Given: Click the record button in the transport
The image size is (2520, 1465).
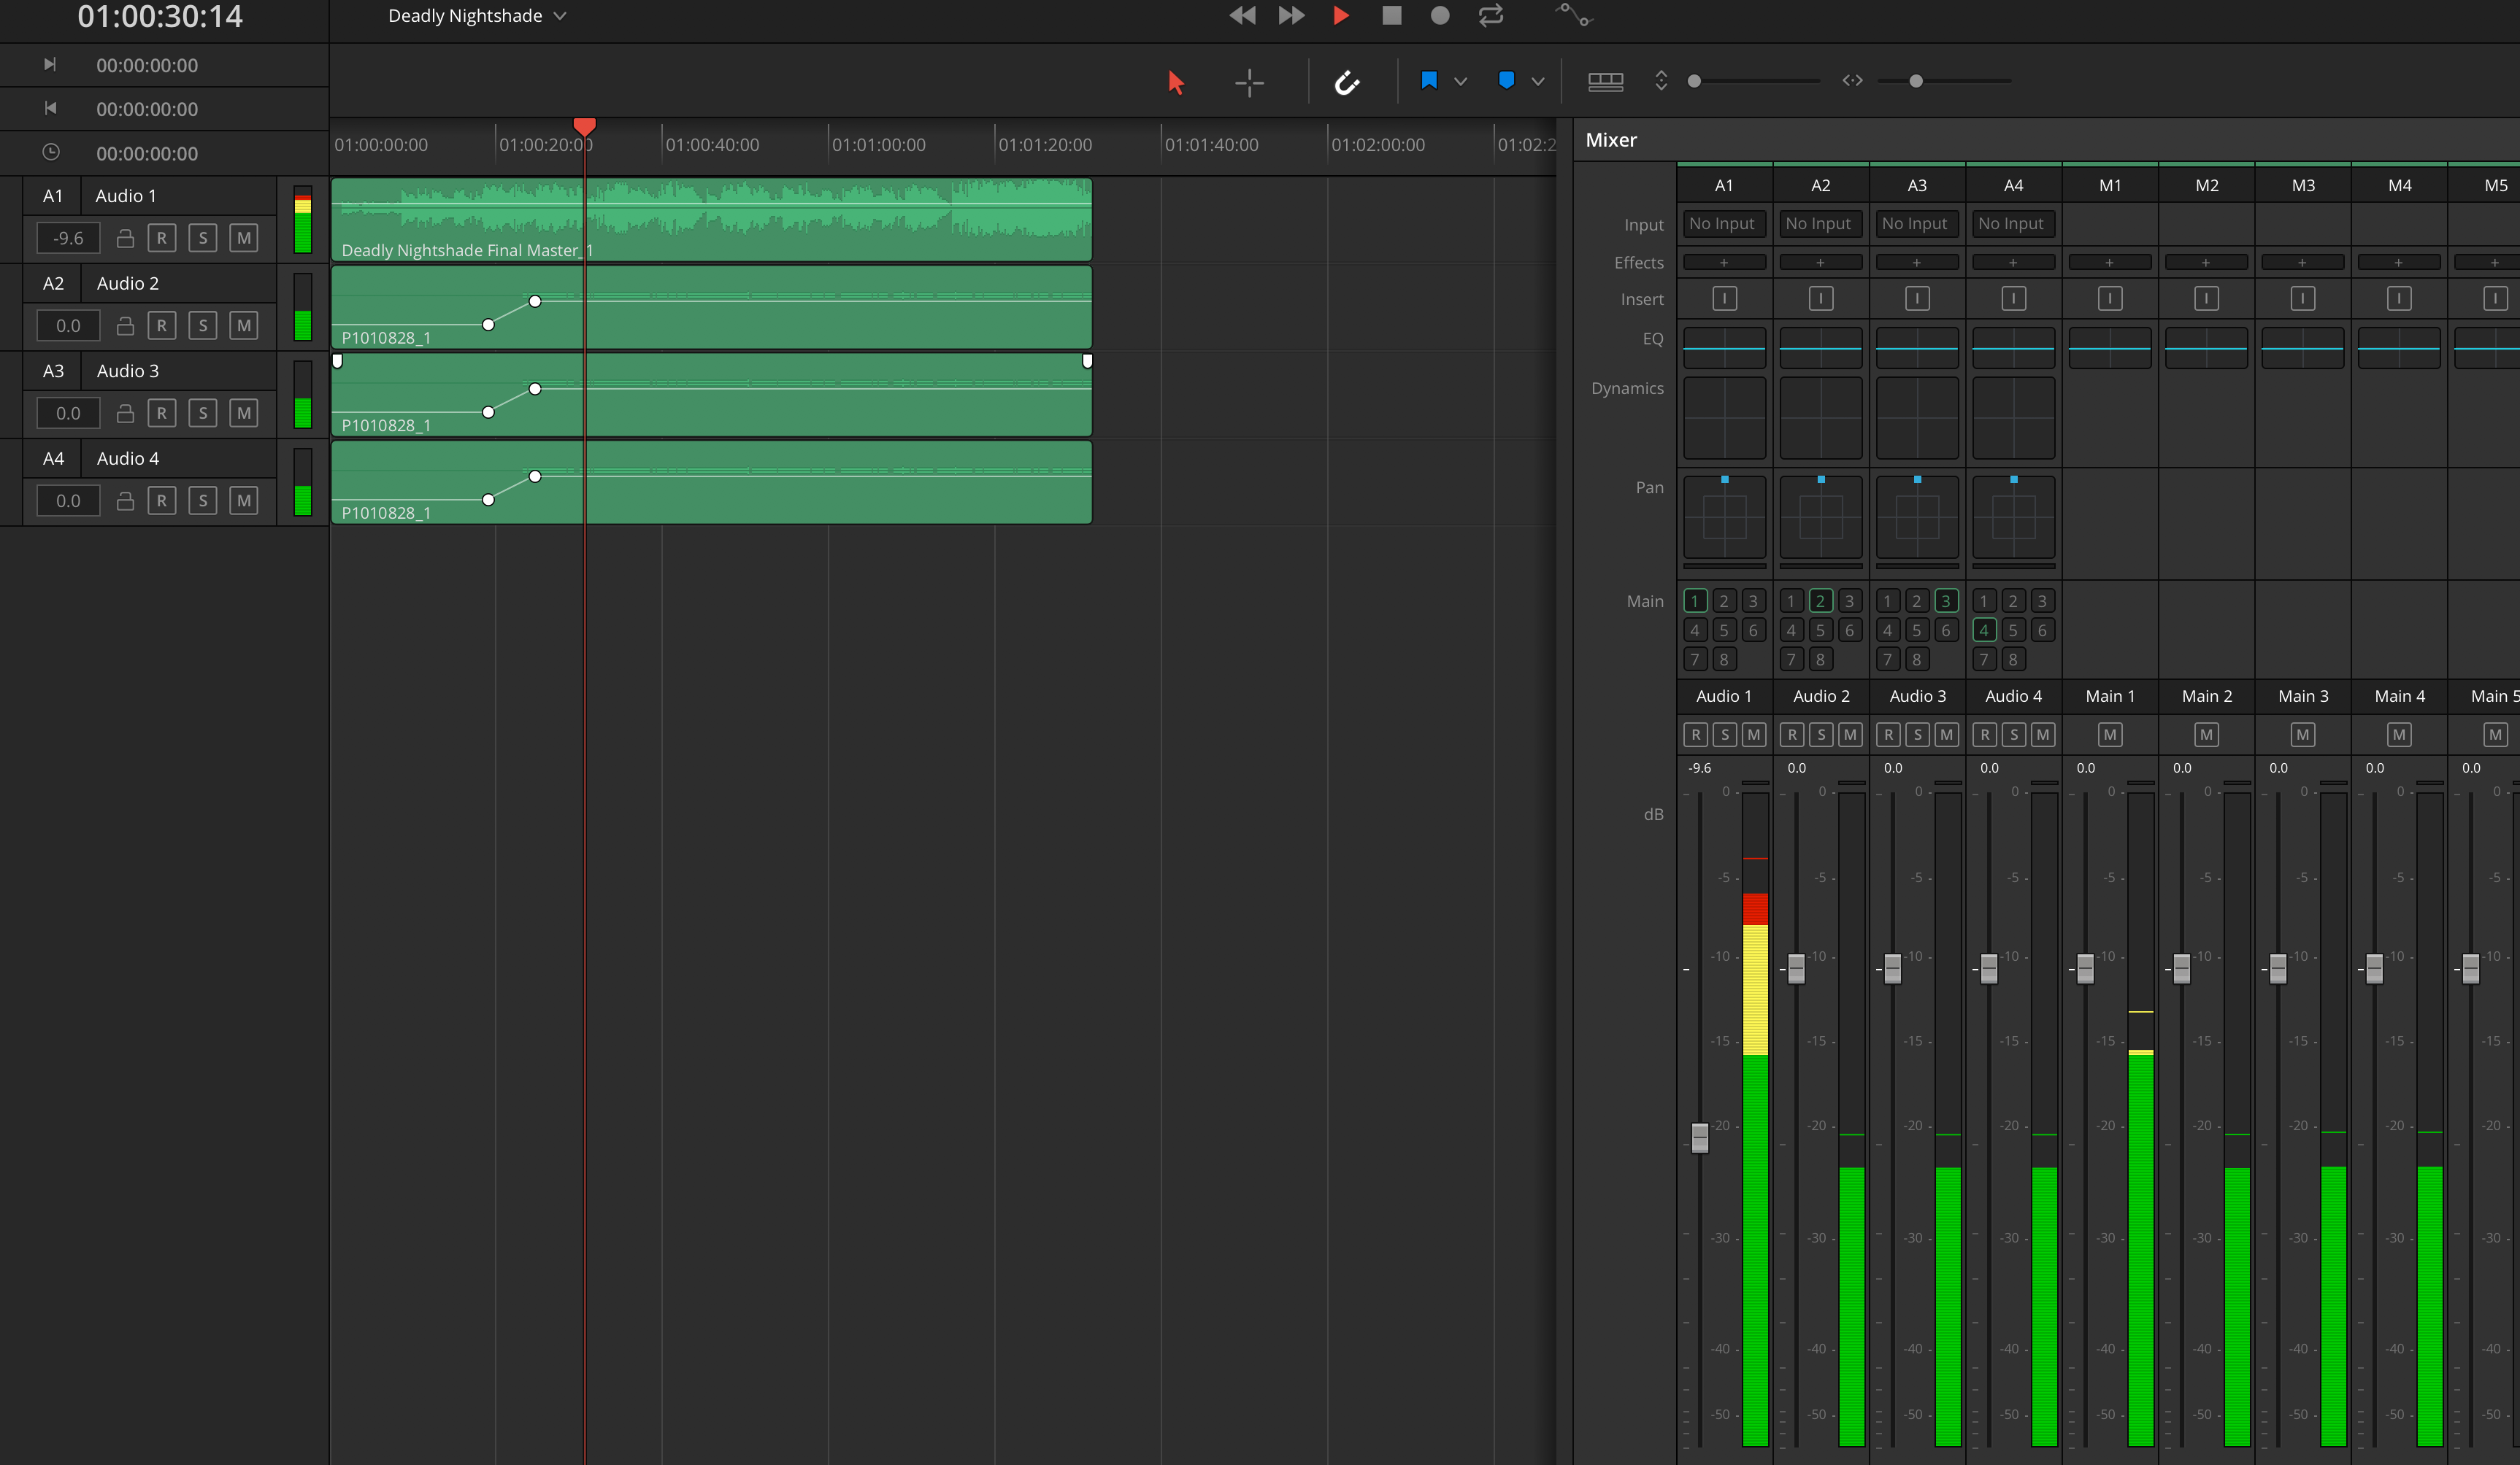Looking at the screenshot, I should 1440,15.
